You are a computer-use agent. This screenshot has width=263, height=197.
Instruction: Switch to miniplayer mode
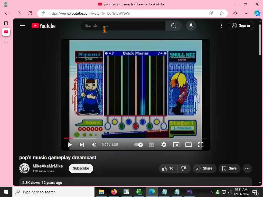click(176, 145)
